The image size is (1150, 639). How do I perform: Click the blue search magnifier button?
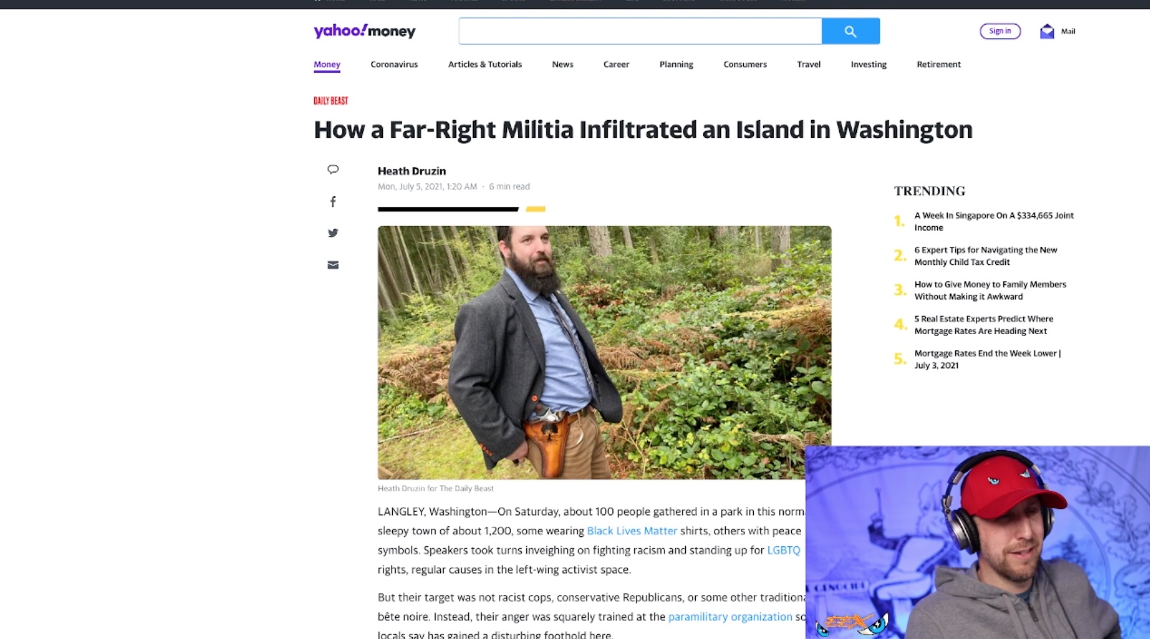(850, 31)
